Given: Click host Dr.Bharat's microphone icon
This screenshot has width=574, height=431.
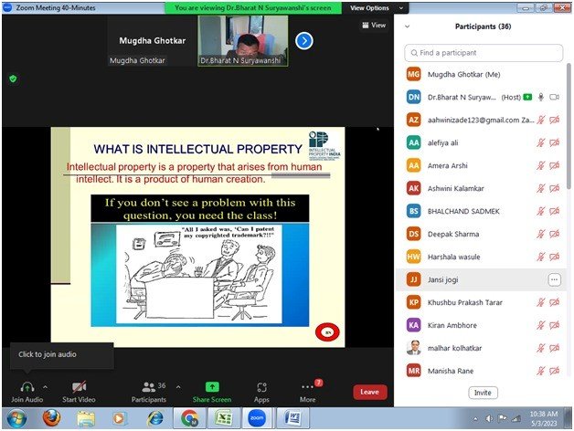Looking at the screenshot, I should pyautogui.click(x=541, y=96).
